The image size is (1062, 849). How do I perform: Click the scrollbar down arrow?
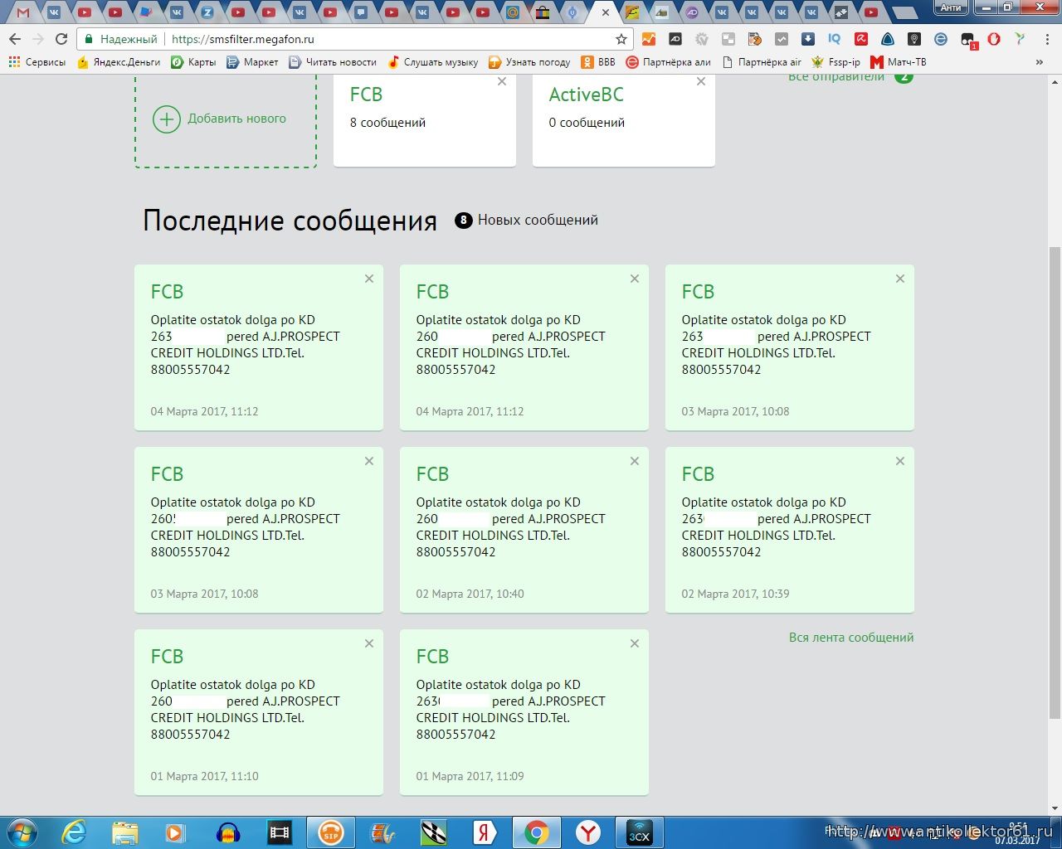(x=1055, y=808)
